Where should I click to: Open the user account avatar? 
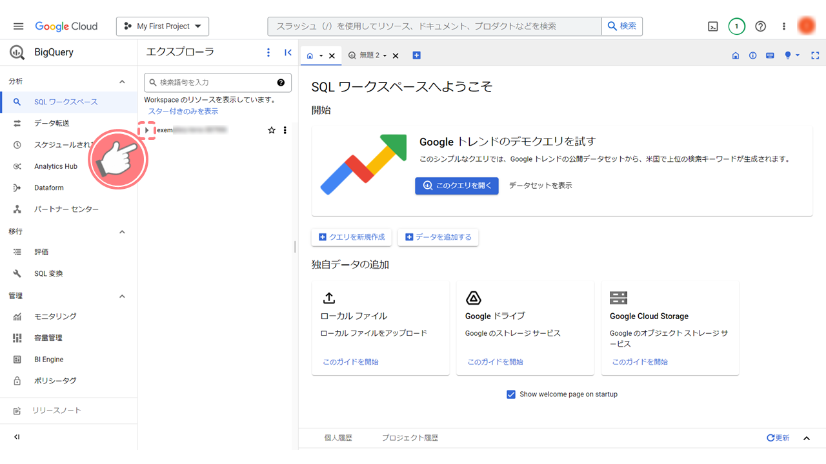(806, 26)
